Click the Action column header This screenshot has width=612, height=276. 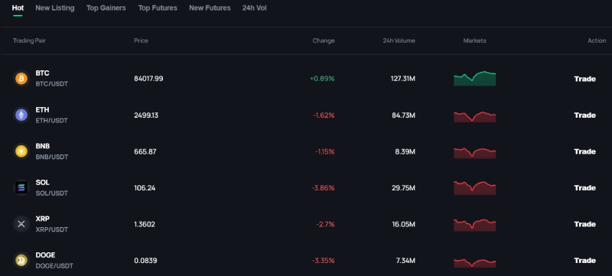(x=597, y=41)
